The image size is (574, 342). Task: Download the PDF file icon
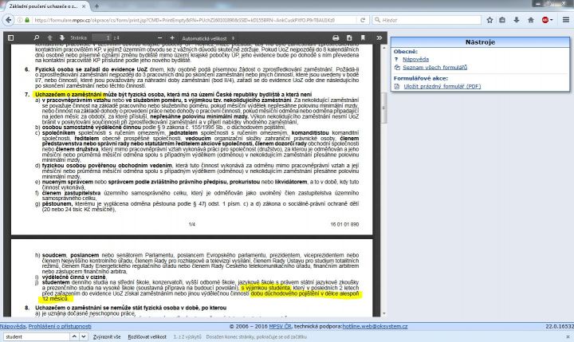click(x=349, y=37)
